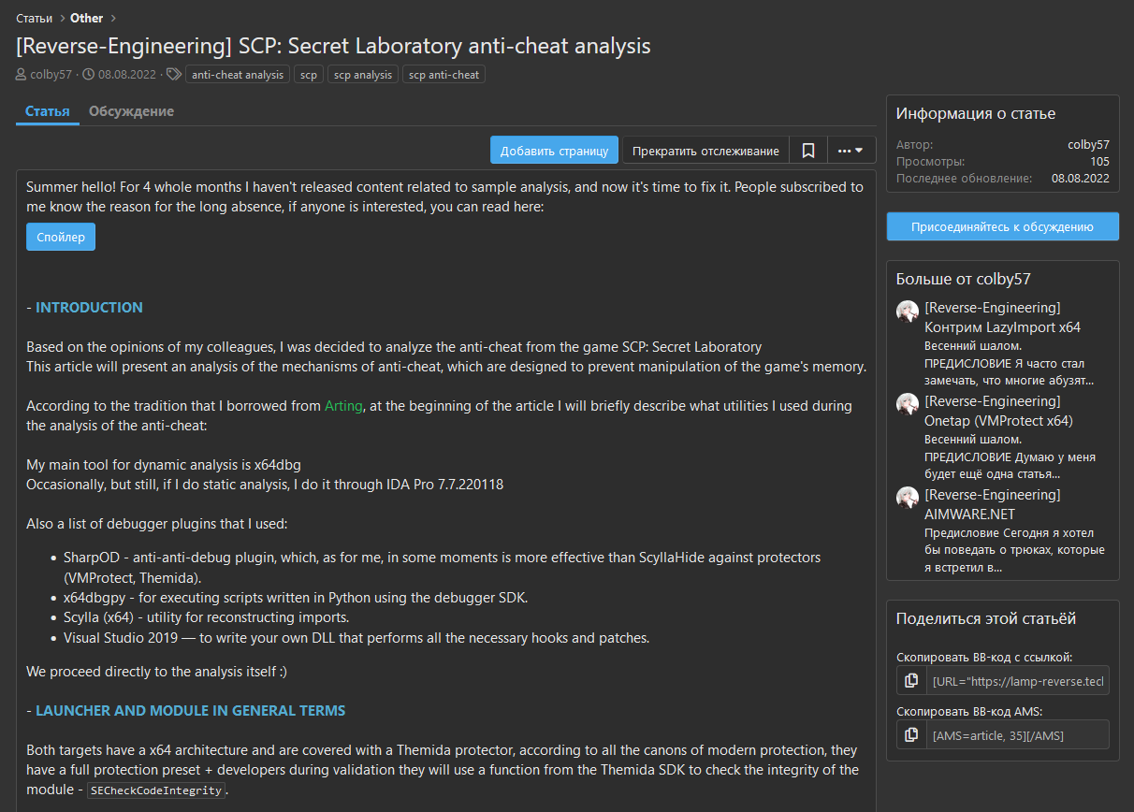Image resolution: width=1134 pixels, height=812 pixels.
Task: Expand the Спойлер spoiler button
Action: pyautogui.click(x=61, y=237)
